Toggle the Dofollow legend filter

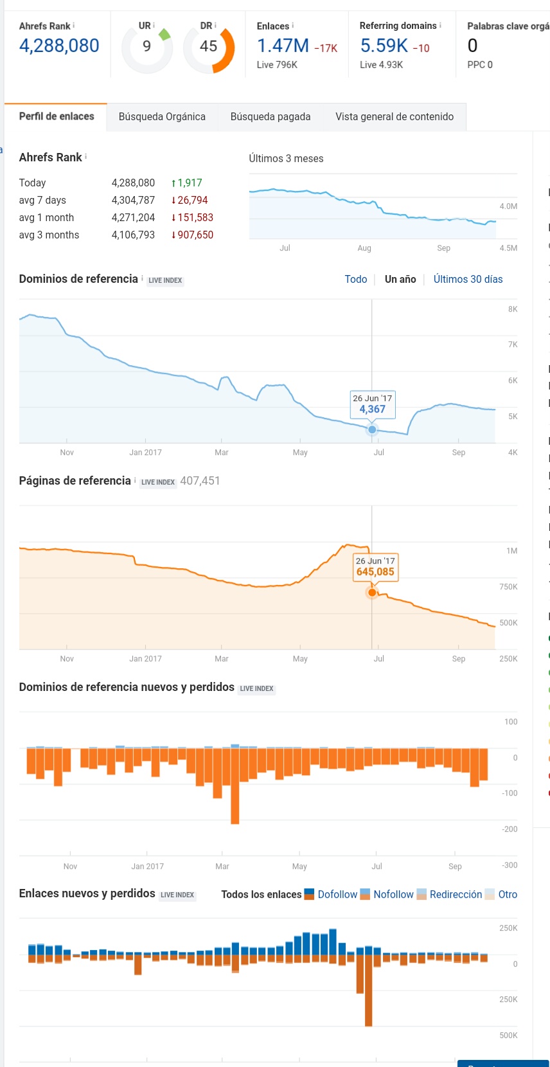click(331, 894)
